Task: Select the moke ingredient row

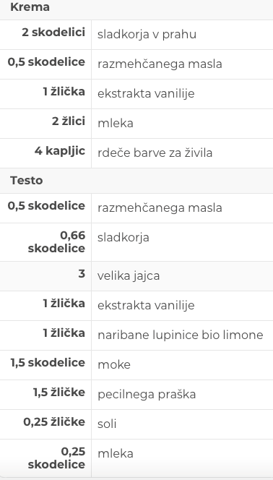Action: (136, 365)
